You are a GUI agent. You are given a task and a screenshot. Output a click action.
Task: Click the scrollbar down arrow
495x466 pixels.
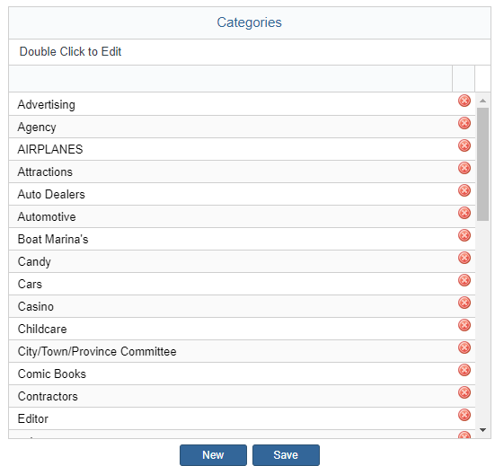[482, 430]
